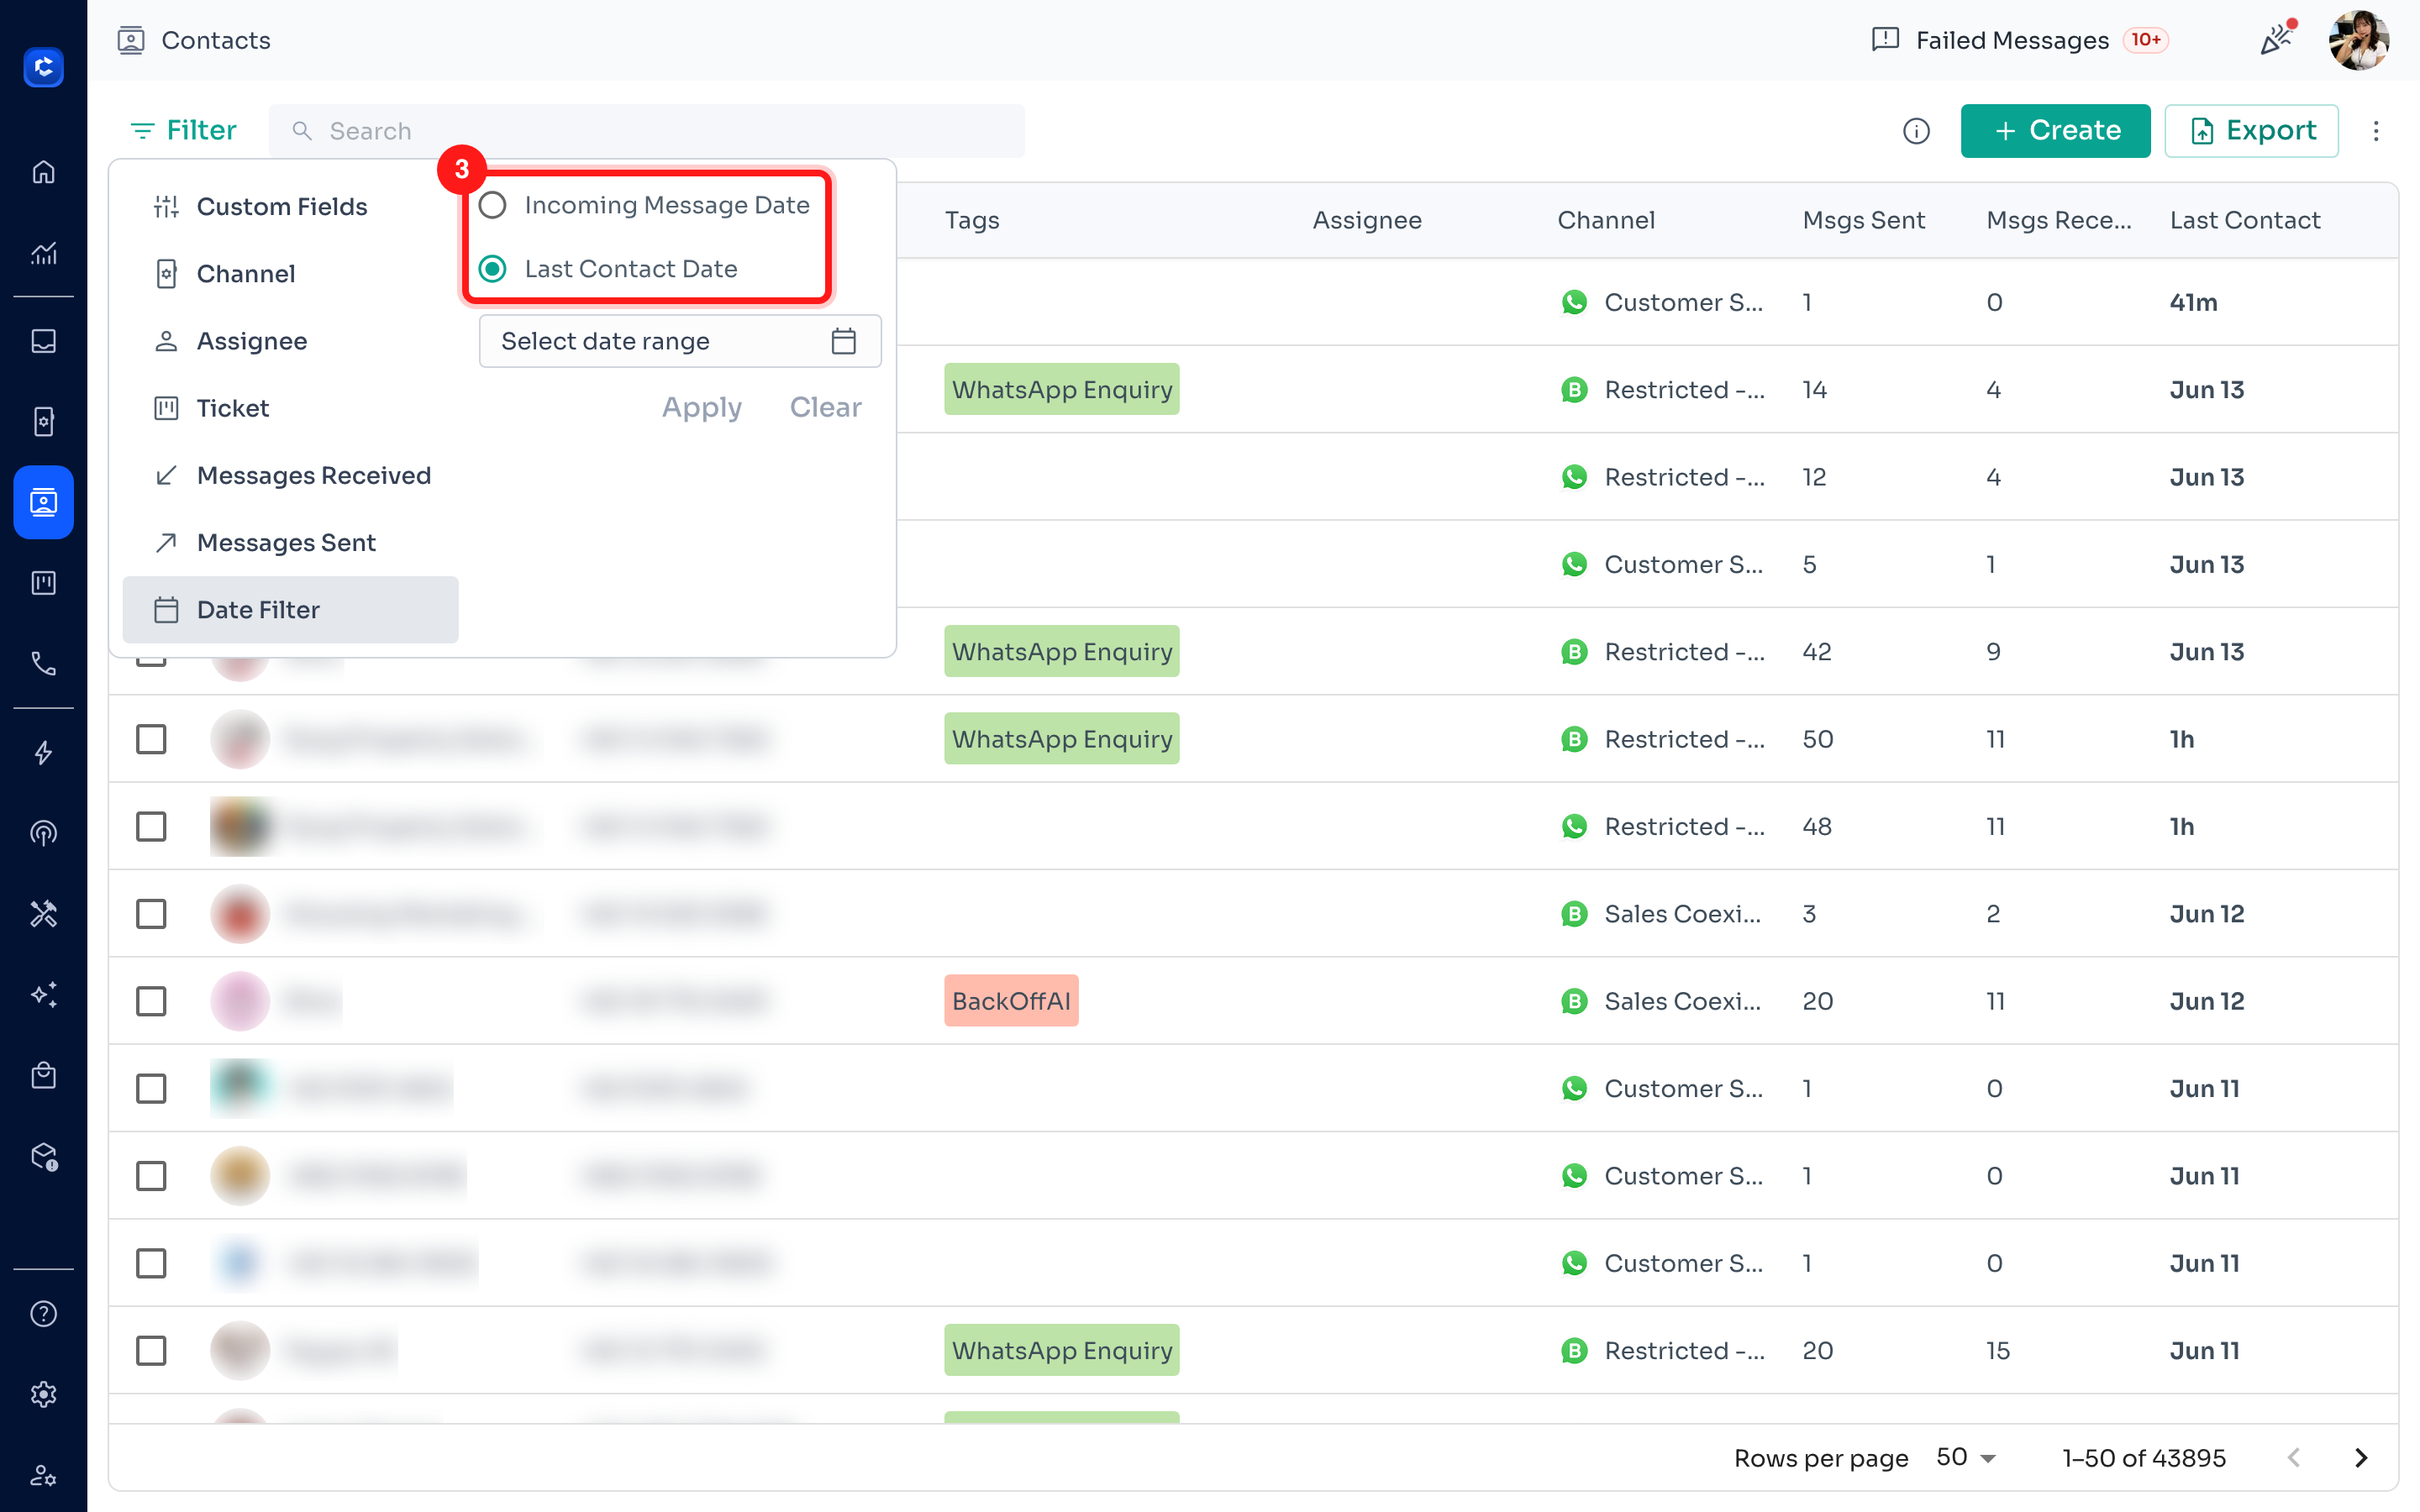Click the Assignee column header
Viewport: 2420px width, 1512px height.
click(1367, 220)
